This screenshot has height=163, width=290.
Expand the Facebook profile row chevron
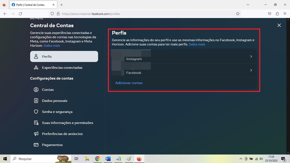click(251, 70)
